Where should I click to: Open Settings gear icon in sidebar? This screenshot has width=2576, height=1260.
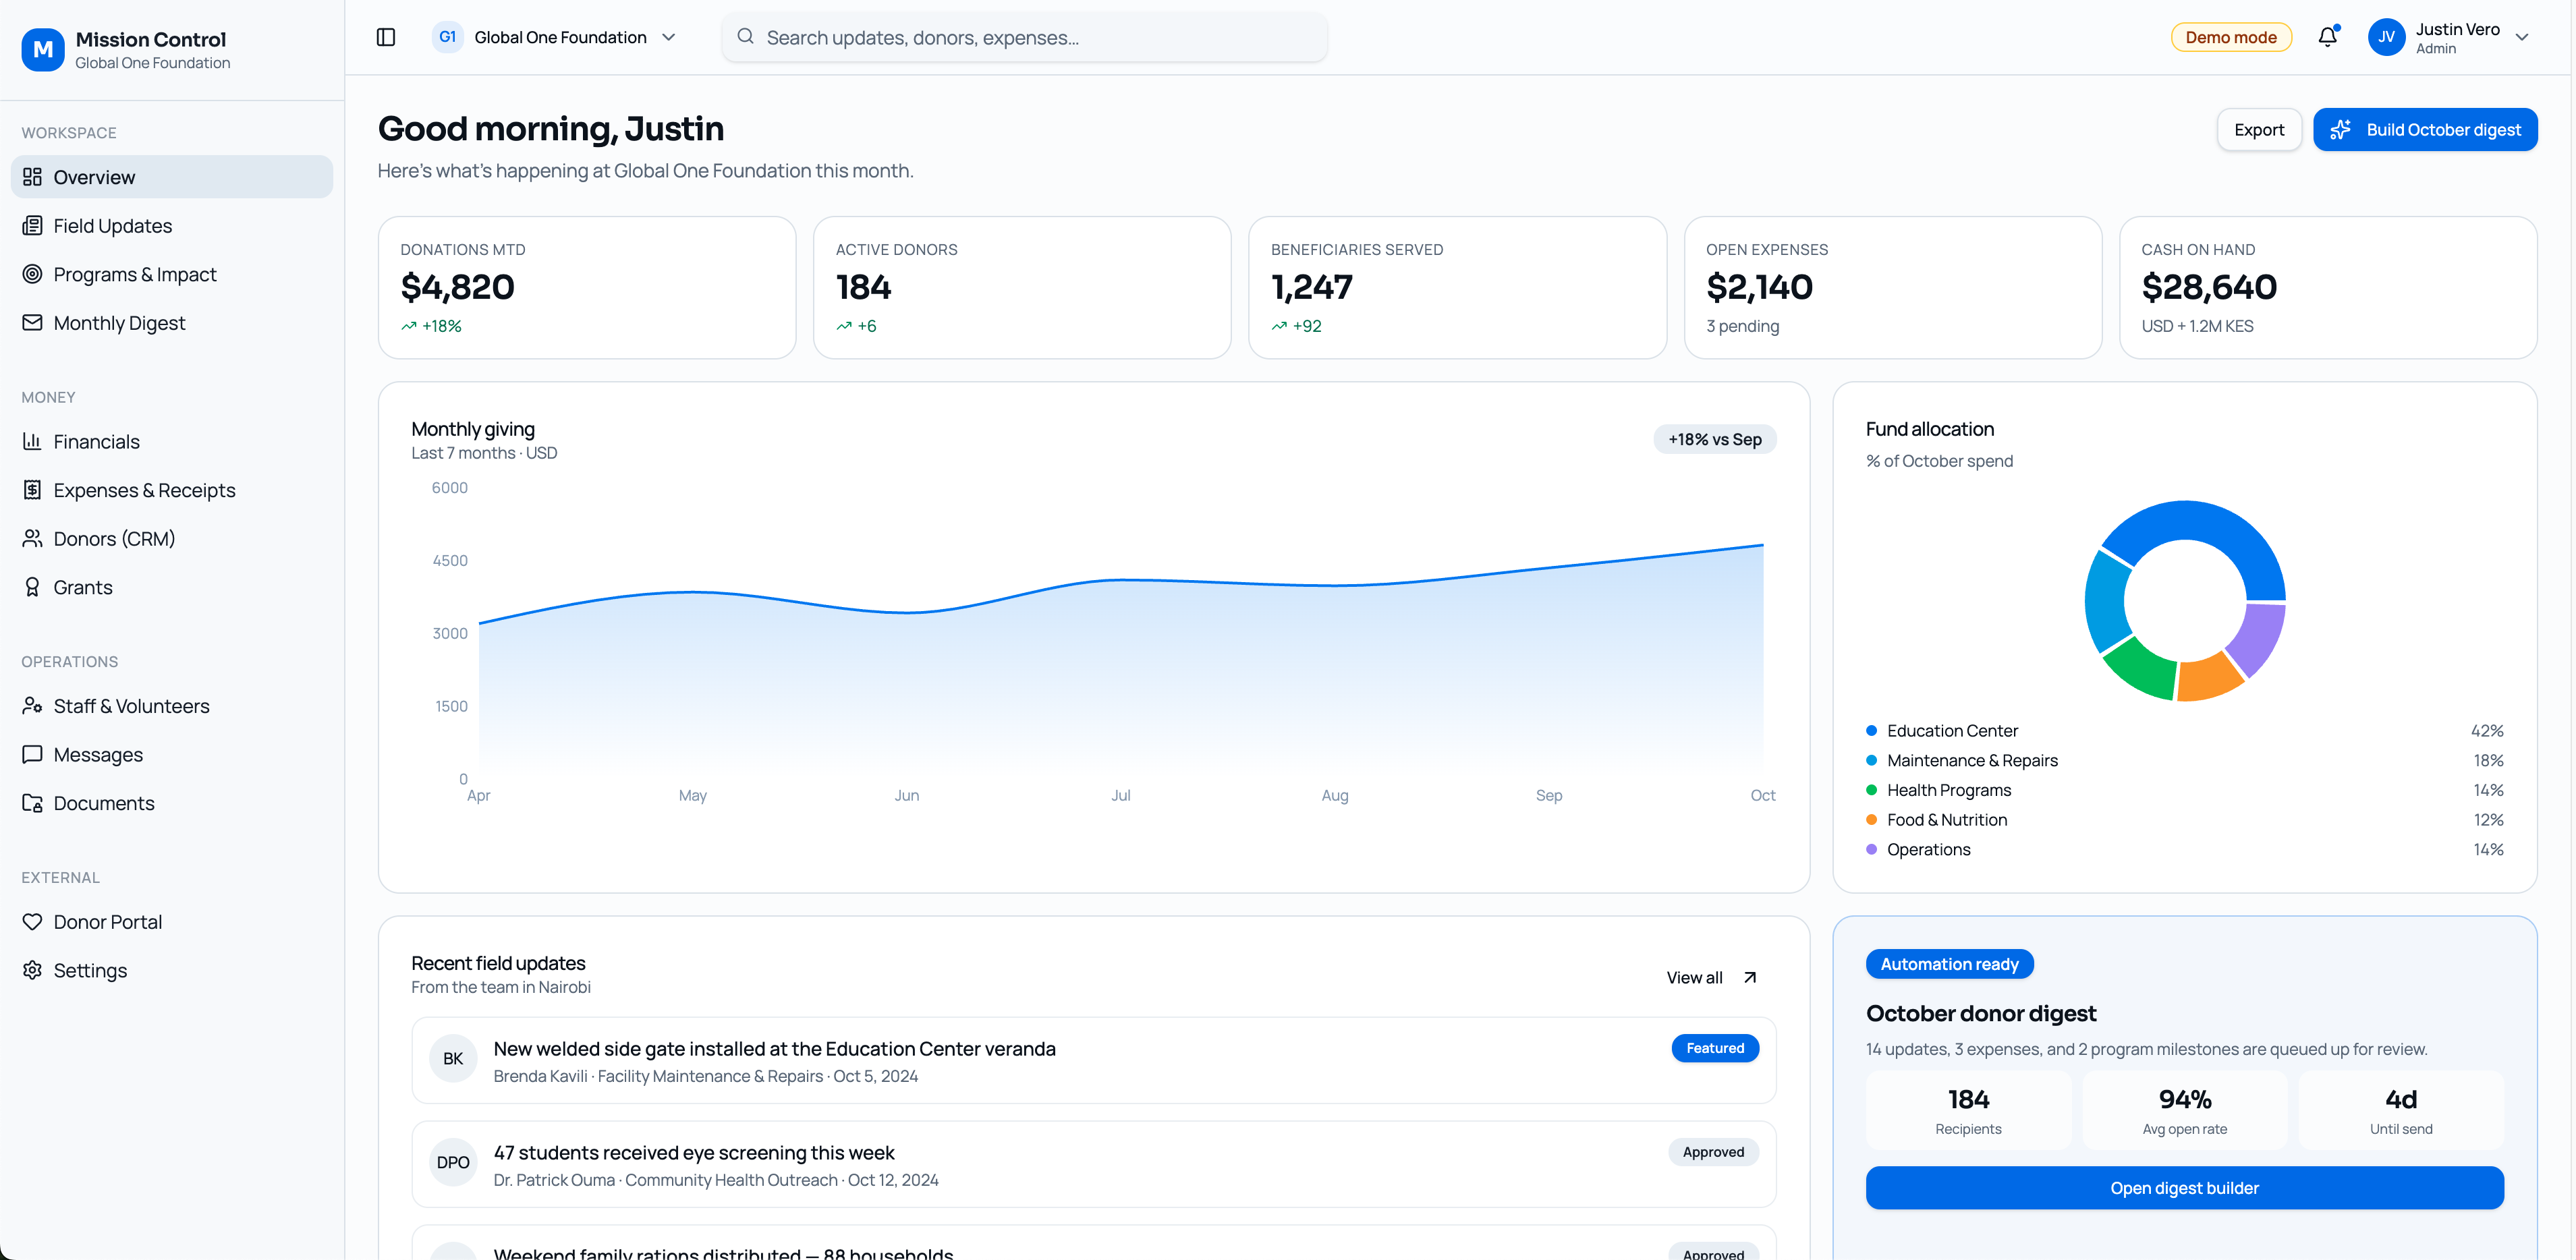tap(32, 970)
